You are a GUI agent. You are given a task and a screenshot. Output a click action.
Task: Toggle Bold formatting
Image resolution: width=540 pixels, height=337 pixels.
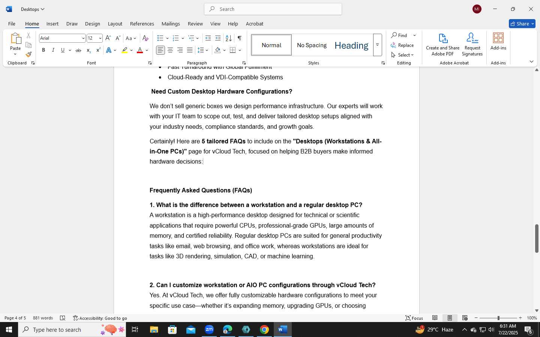point(43,50)
